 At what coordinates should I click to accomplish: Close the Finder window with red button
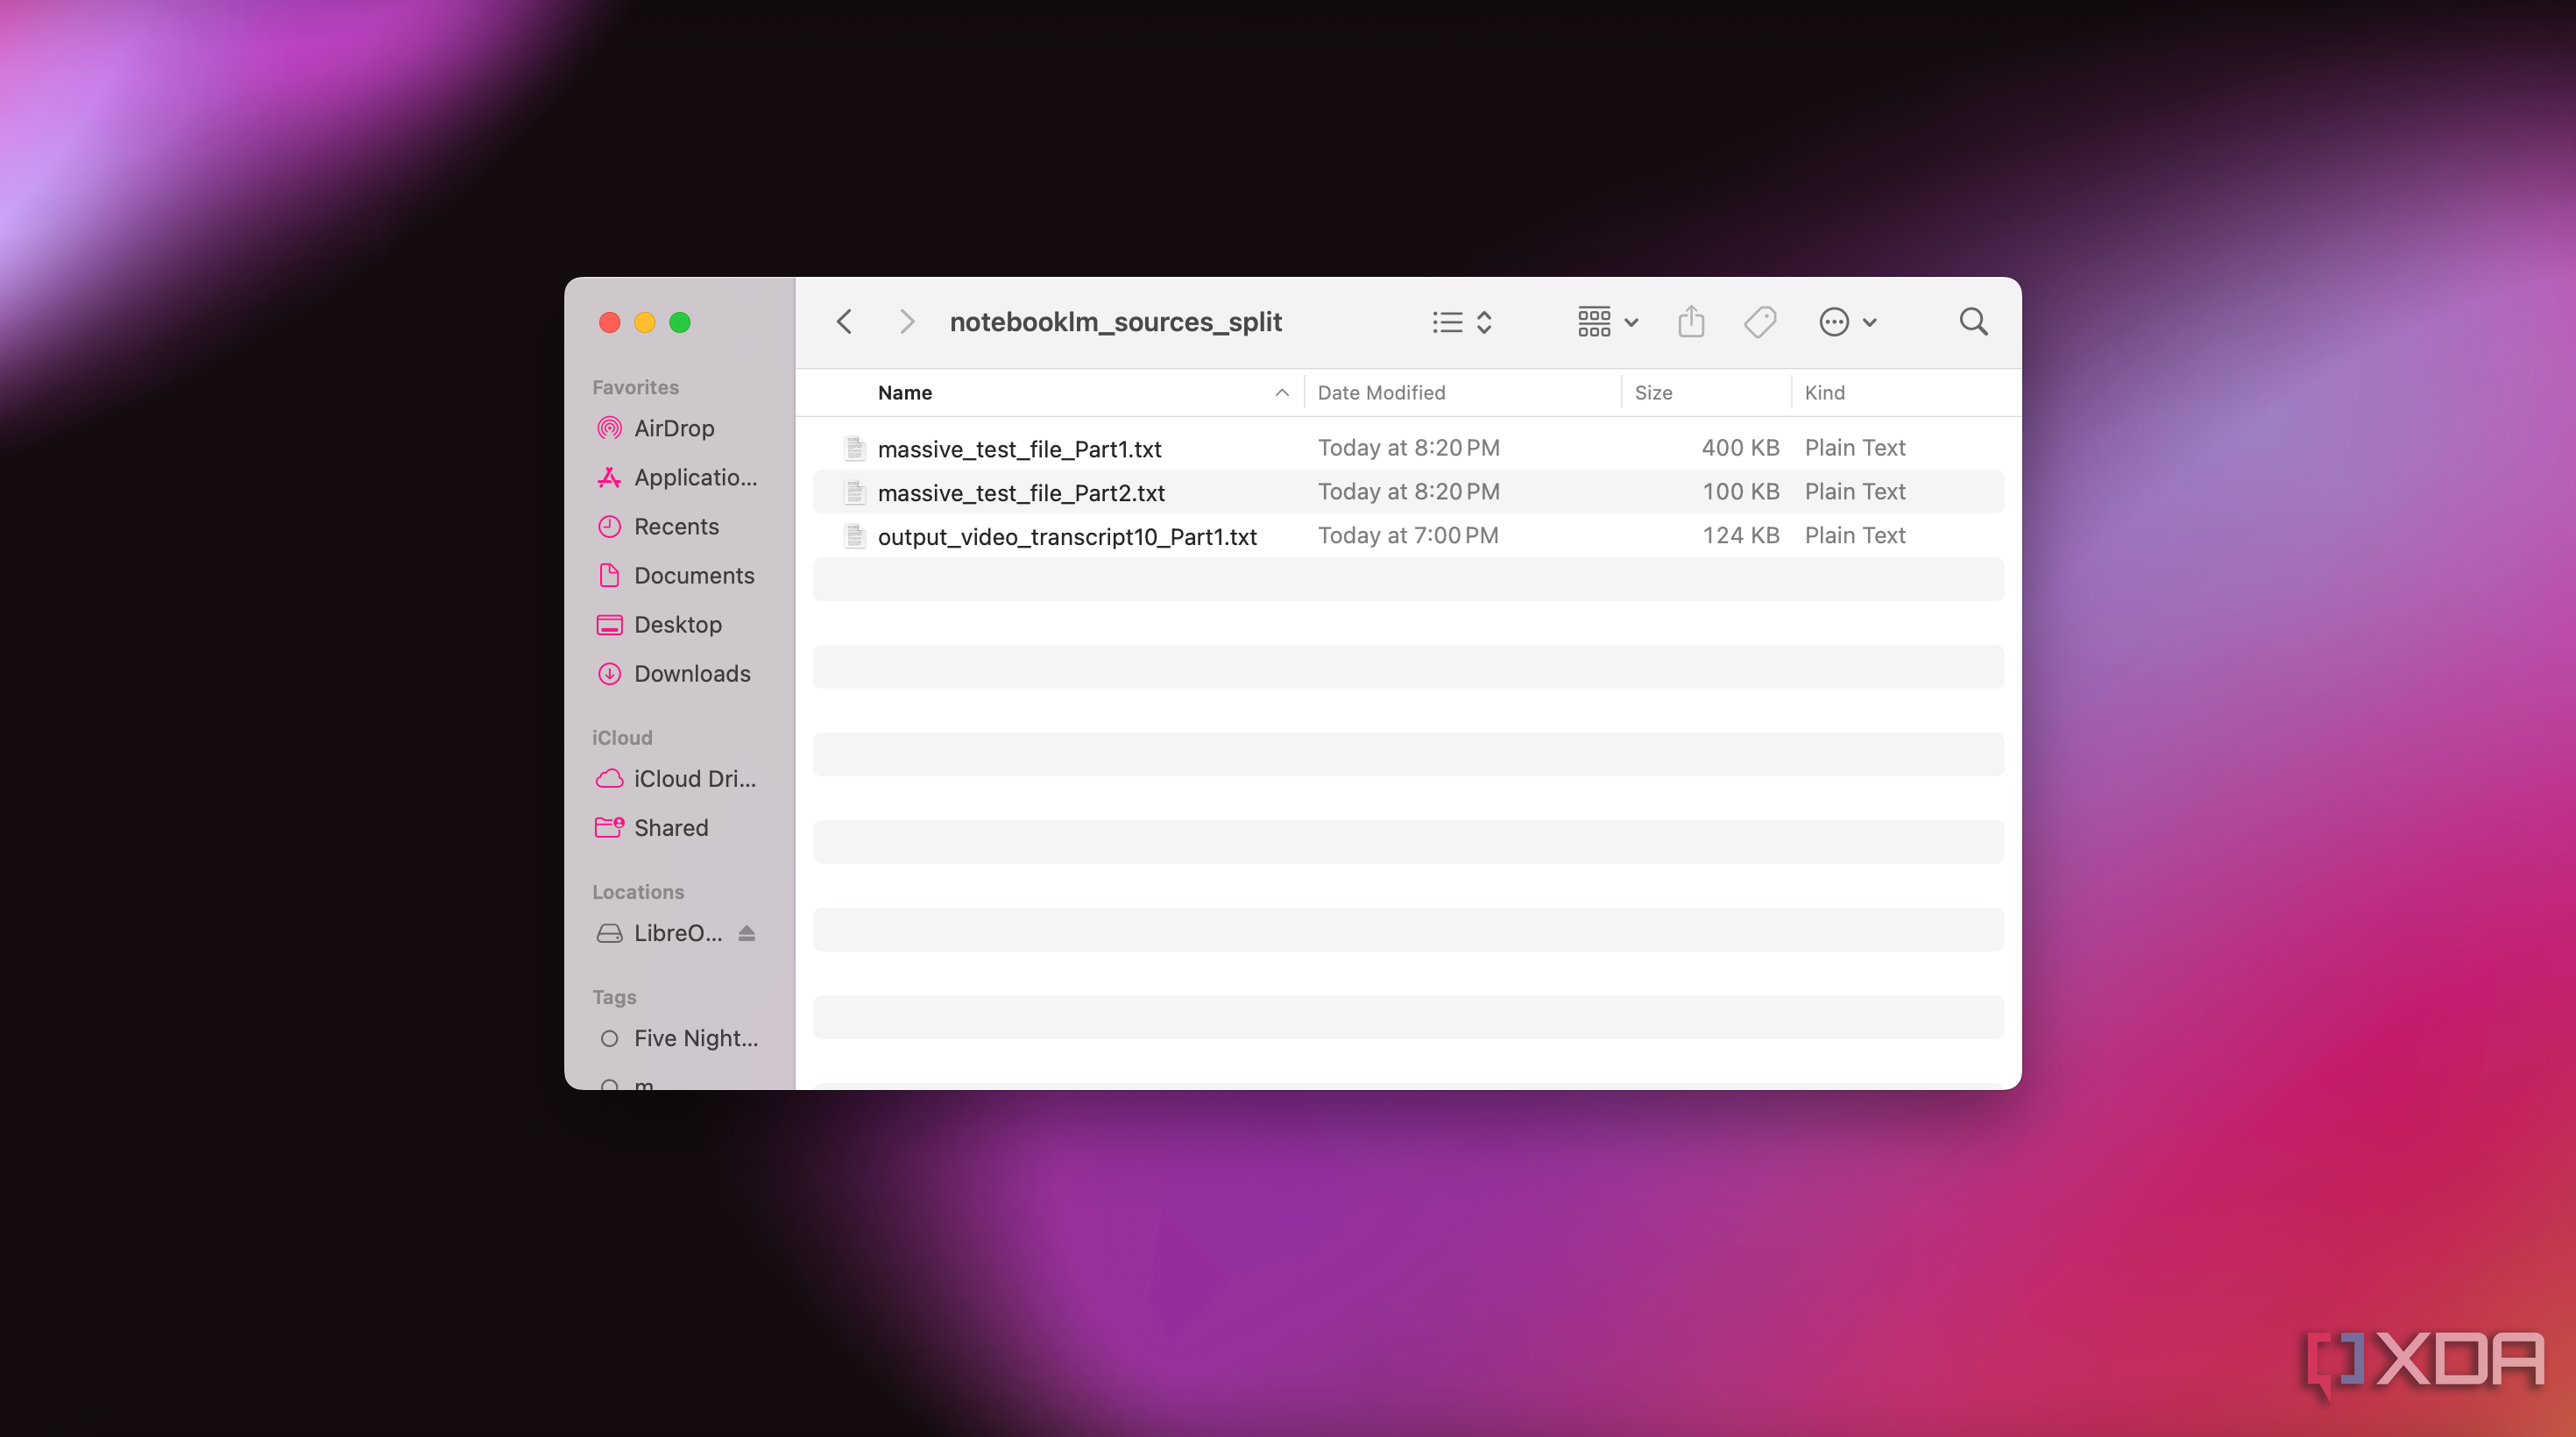(609, 322)
